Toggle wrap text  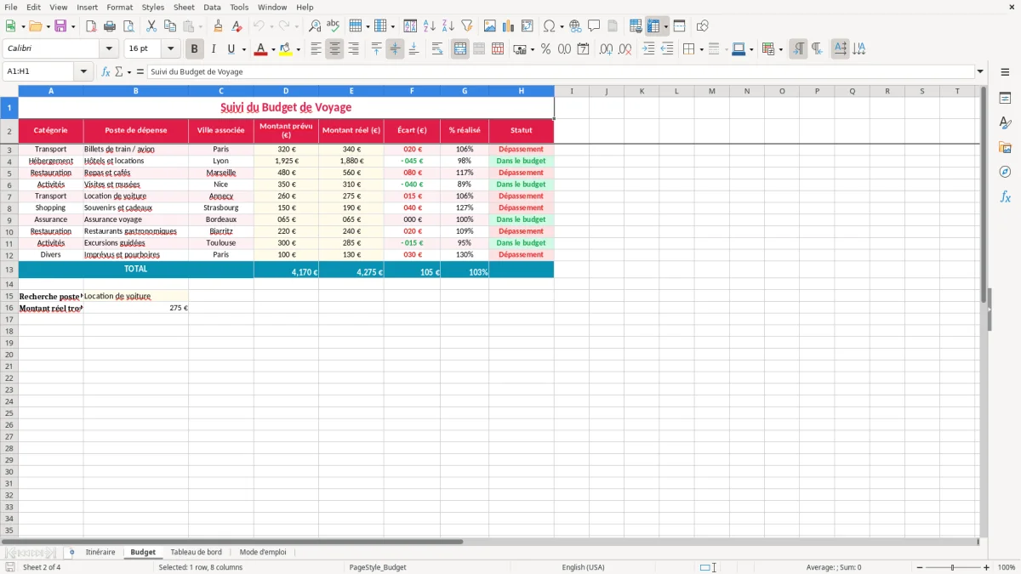(437, 49)
